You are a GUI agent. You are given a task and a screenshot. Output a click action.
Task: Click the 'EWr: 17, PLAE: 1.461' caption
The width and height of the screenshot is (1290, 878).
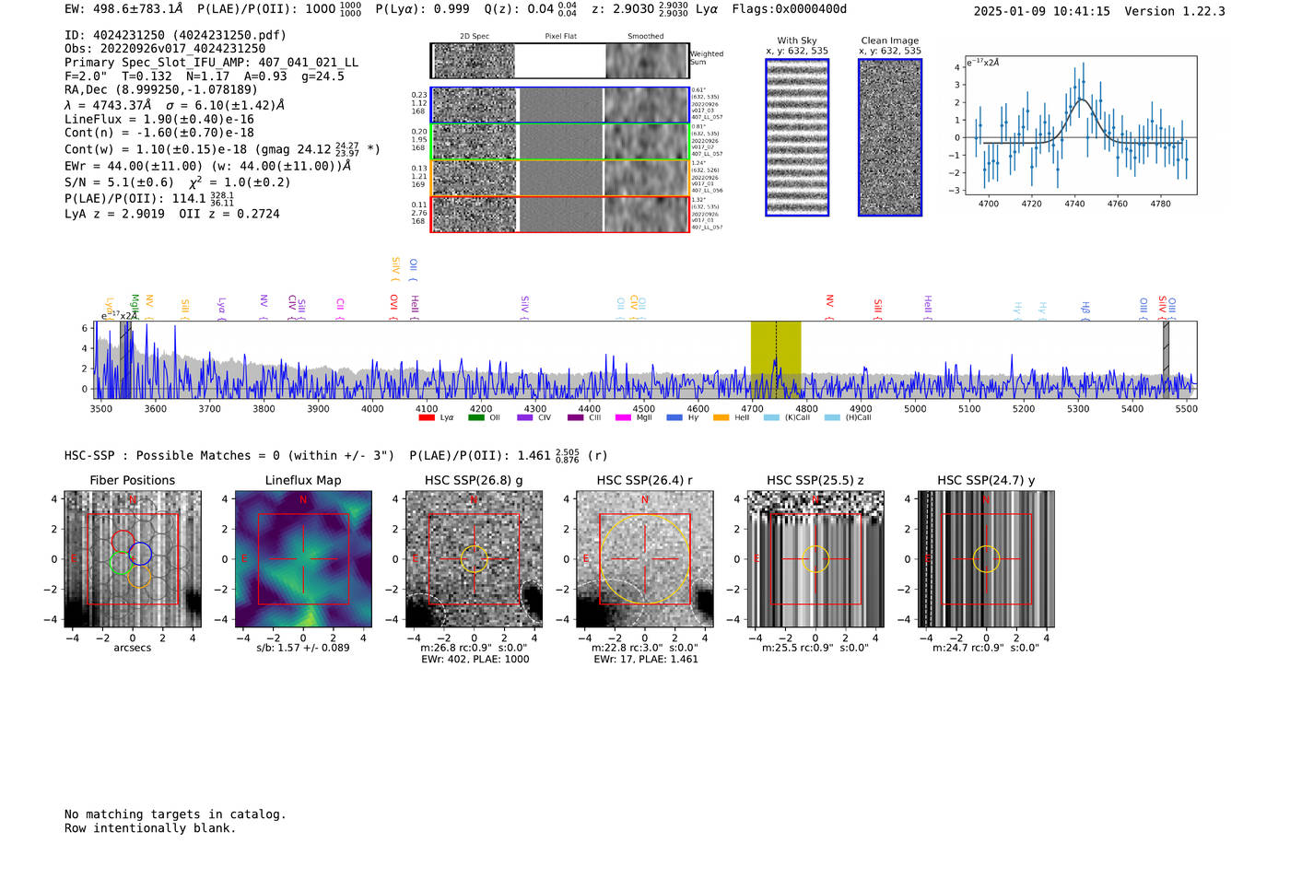(646, 659)
